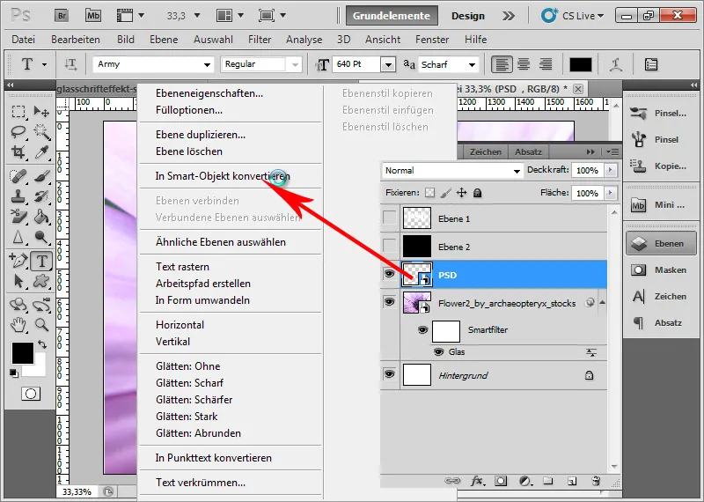Open the Pinsel panel button
Screen dimensions: 704x502
click(661, 139)
